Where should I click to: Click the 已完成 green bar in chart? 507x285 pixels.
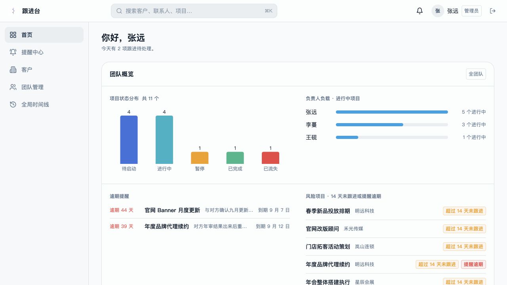(235, 158)
